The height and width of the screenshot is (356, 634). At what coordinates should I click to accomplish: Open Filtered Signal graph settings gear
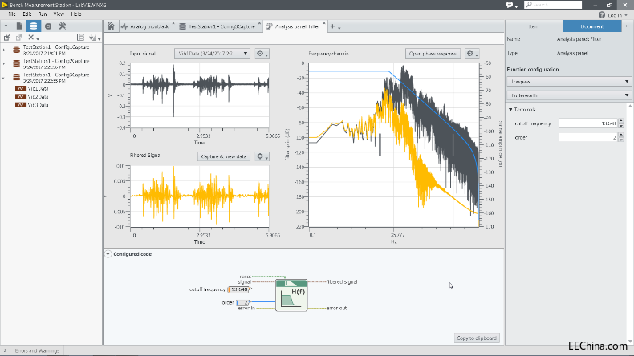click(262, 156)
